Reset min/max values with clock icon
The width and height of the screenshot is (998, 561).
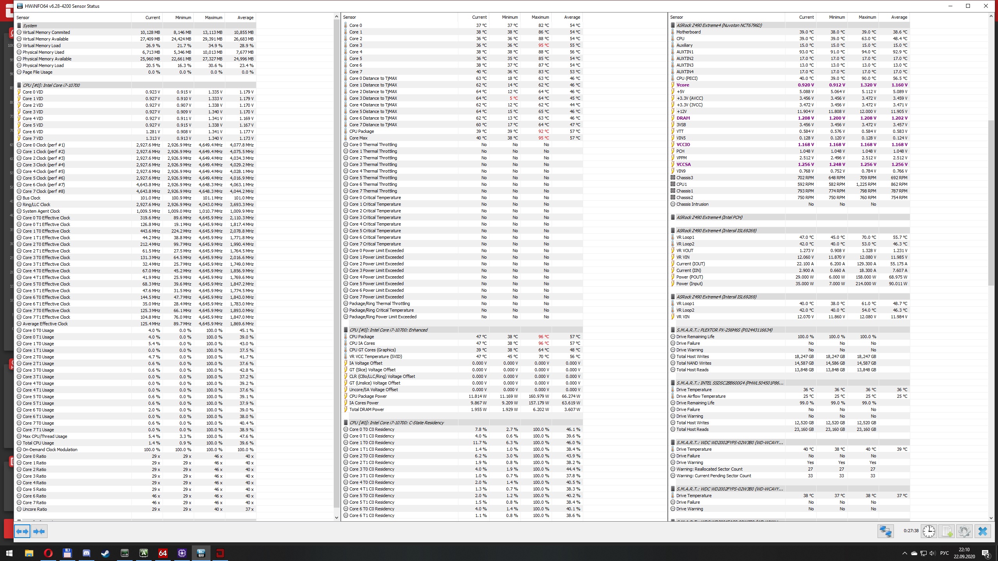coord(929,531)
